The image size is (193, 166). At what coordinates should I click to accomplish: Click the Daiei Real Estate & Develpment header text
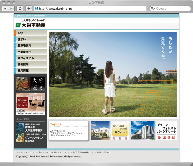[x=30, y=16]
